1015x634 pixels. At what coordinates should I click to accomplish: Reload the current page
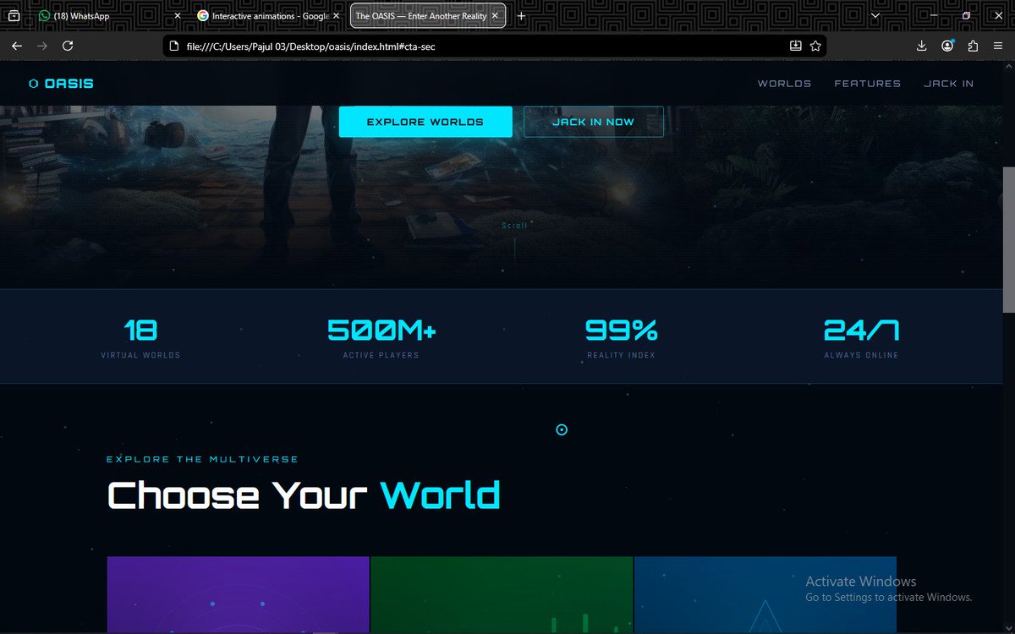(68, 46)
